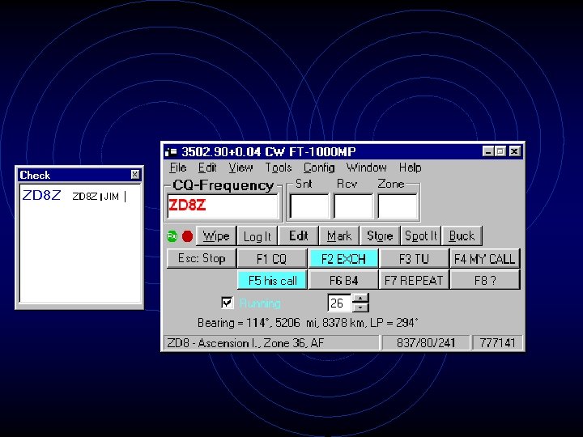Click the F6 B4 button
583x437 pixels.
343,280
